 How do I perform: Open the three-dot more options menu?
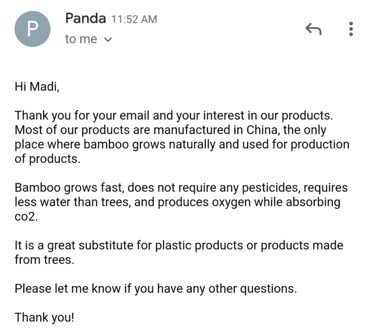(351, 29)
